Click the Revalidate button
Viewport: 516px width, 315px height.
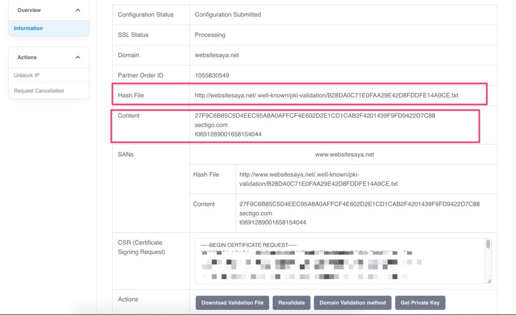291,303
